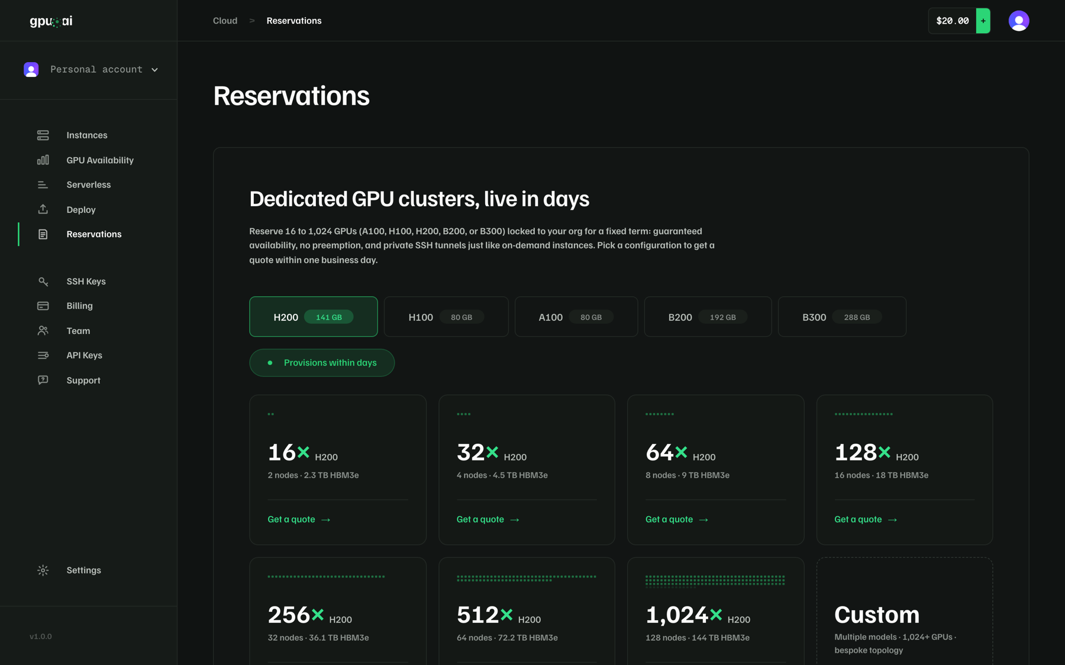The width and height of the screenshot is (1065, 665).
Task: Select the Custom configuration card
Action: [x=905, y=611]
